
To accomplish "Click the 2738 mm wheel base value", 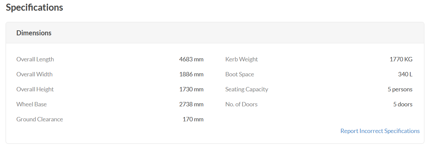I will (x=191, y=104).
